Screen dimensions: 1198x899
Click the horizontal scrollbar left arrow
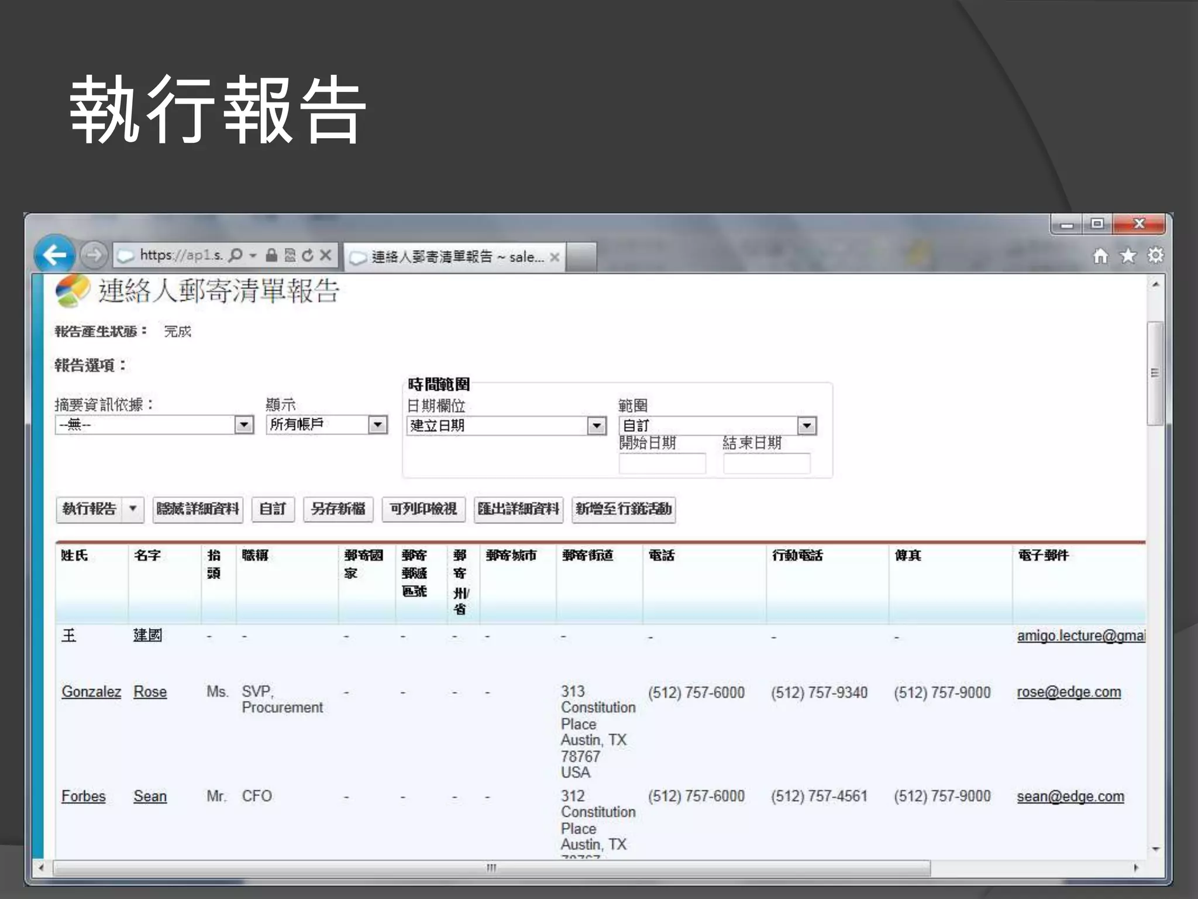point(41,868)
